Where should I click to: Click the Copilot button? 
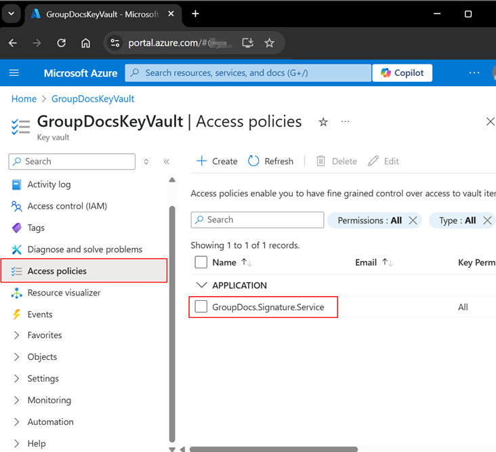tap(402, 73)
